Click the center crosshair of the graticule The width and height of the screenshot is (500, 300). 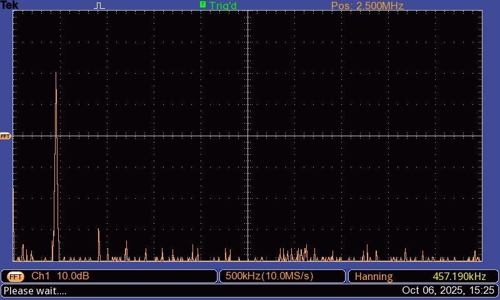[x=248, y=136]
